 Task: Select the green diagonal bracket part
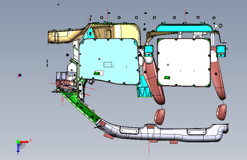coord(80,107)
